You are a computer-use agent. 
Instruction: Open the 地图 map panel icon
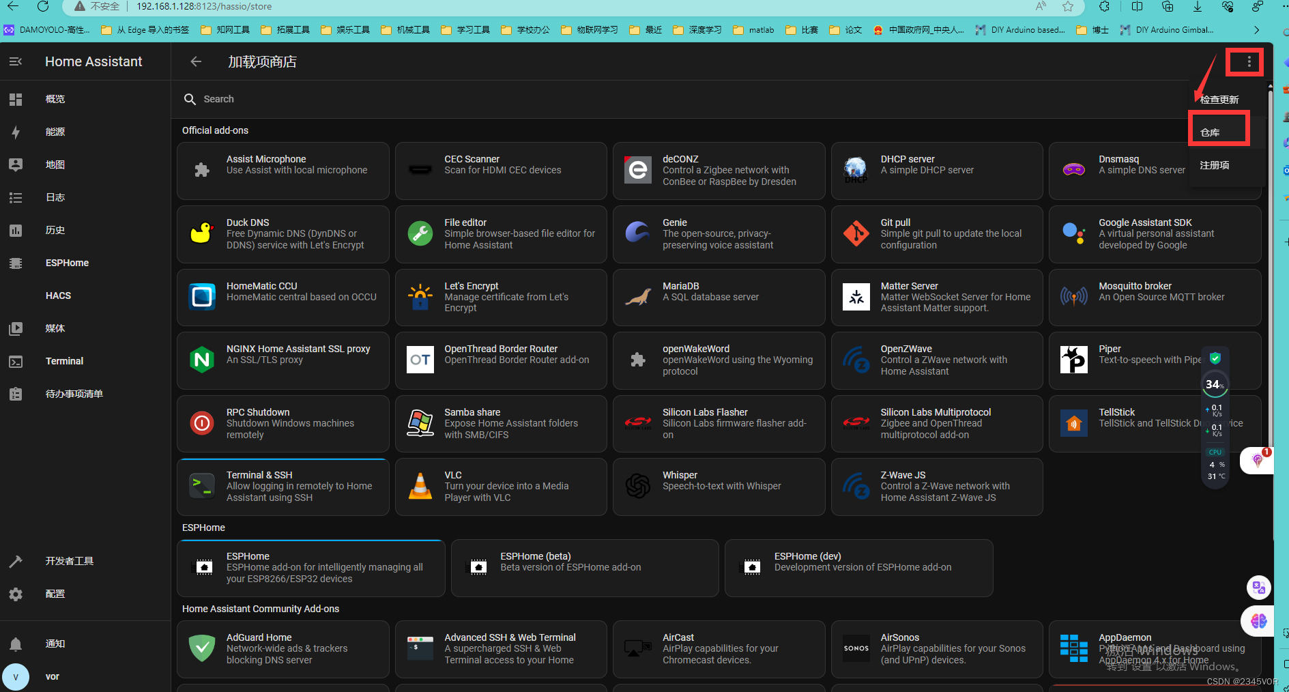[x=16, y=164]
